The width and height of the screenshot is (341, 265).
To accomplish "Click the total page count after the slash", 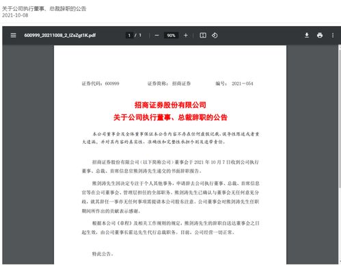I will coord(140,36).
